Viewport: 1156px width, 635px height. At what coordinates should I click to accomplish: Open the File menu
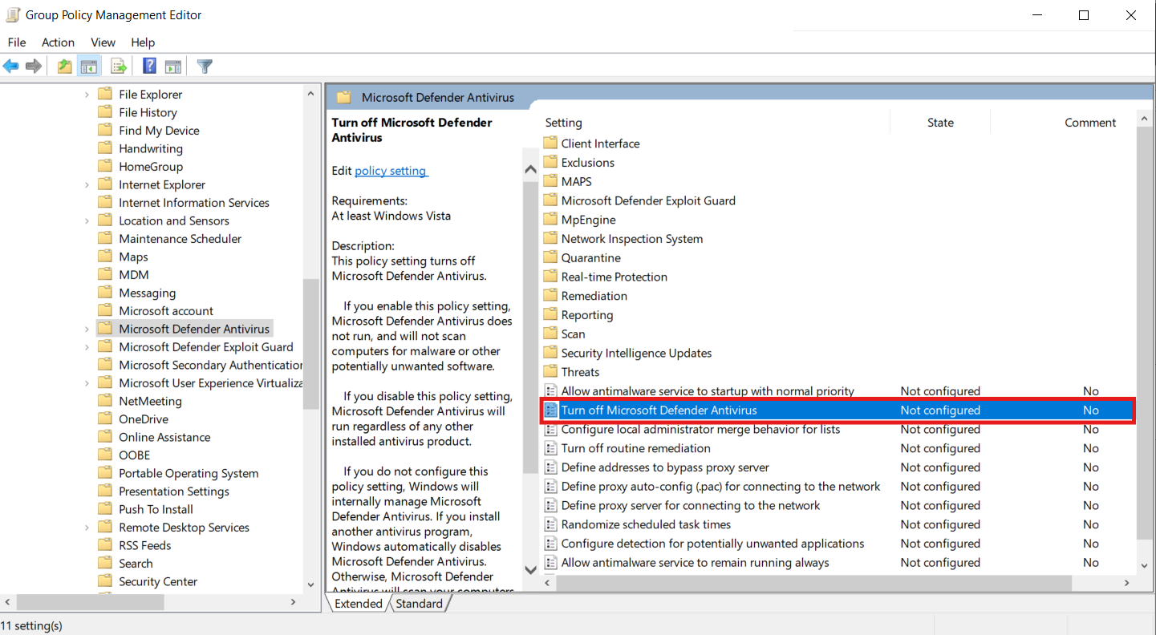[x=16, y=42]
